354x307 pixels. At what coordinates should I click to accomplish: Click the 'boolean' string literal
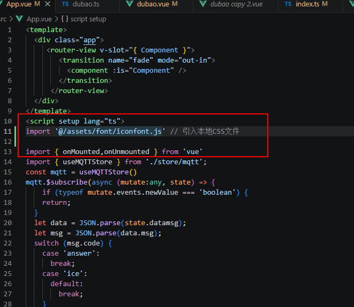pos(217,192)
